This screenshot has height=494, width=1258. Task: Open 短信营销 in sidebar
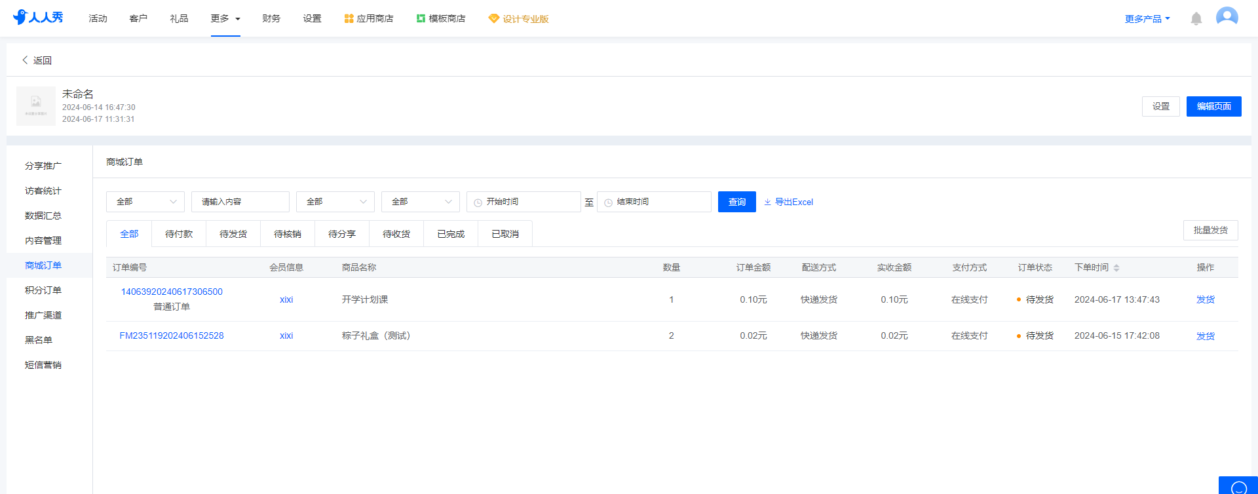click(43, 365)
